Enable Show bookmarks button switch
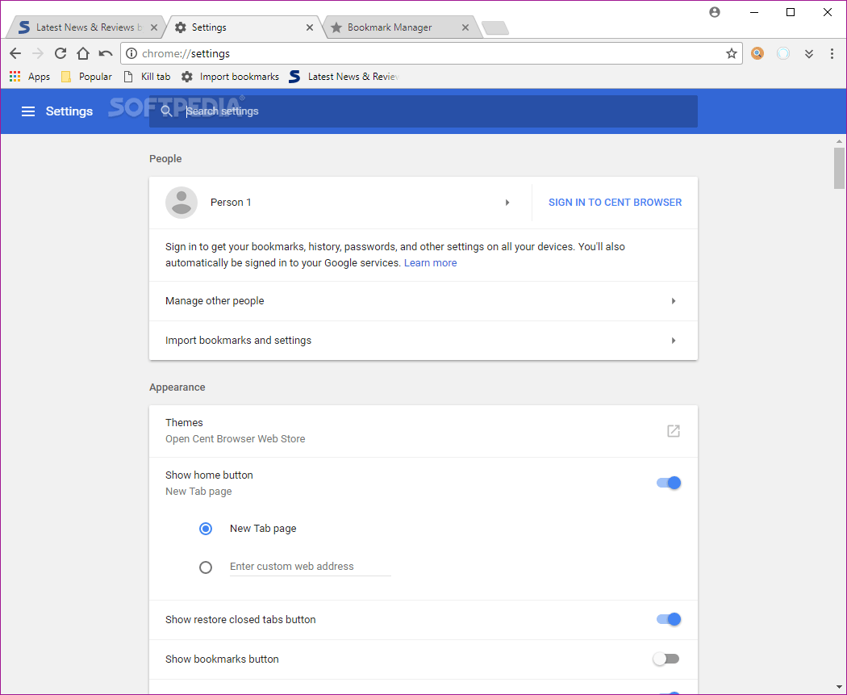Image resolution: width=847 pixels, height=695 pixels. pyautogui.click(x=666, y=659)
